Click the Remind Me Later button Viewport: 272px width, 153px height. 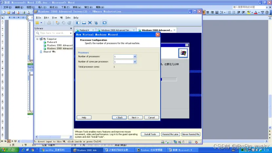point(170,134)
